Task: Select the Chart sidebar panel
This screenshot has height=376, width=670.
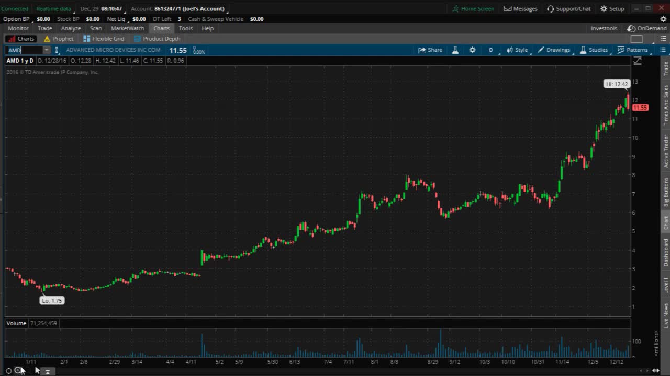Action: [x=666, y=222]
